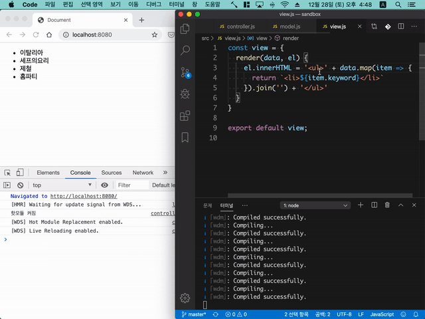This screenshot has height=319, width=425.
Task: Open the Explorer view in the activity bar
Action: pyautogui.click(x=185, y=29)
